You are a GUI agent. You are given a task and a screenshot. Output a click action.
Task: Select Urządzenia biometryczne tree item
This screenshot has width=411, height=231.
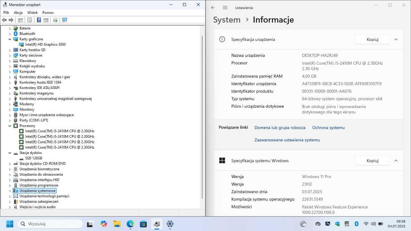39,169
